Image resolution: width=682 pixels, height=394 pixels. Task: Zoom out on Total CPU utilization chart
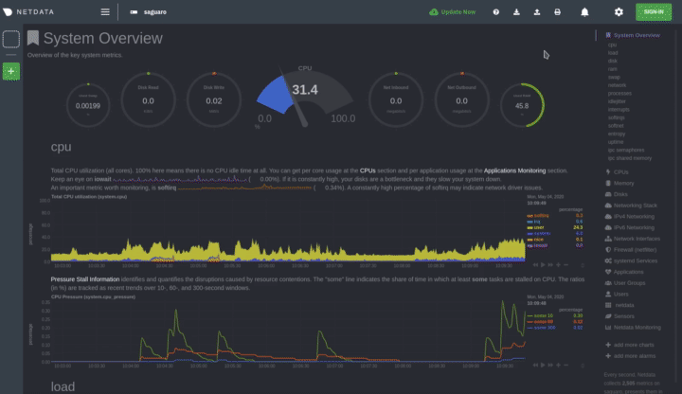pos(565,264)
